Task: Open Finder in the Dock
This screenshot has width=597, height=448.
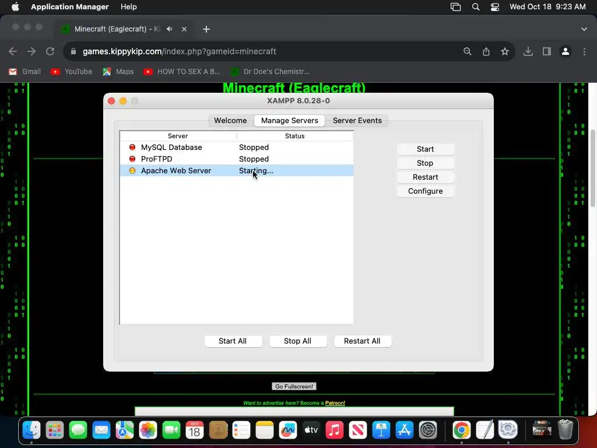Action: (31, 430)
